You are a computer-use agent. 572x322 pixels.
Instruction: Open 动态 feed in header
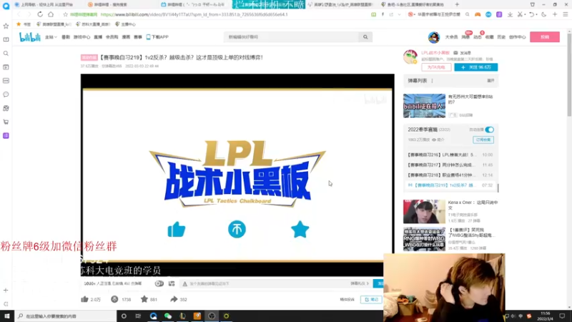click(x=478, y=37)
